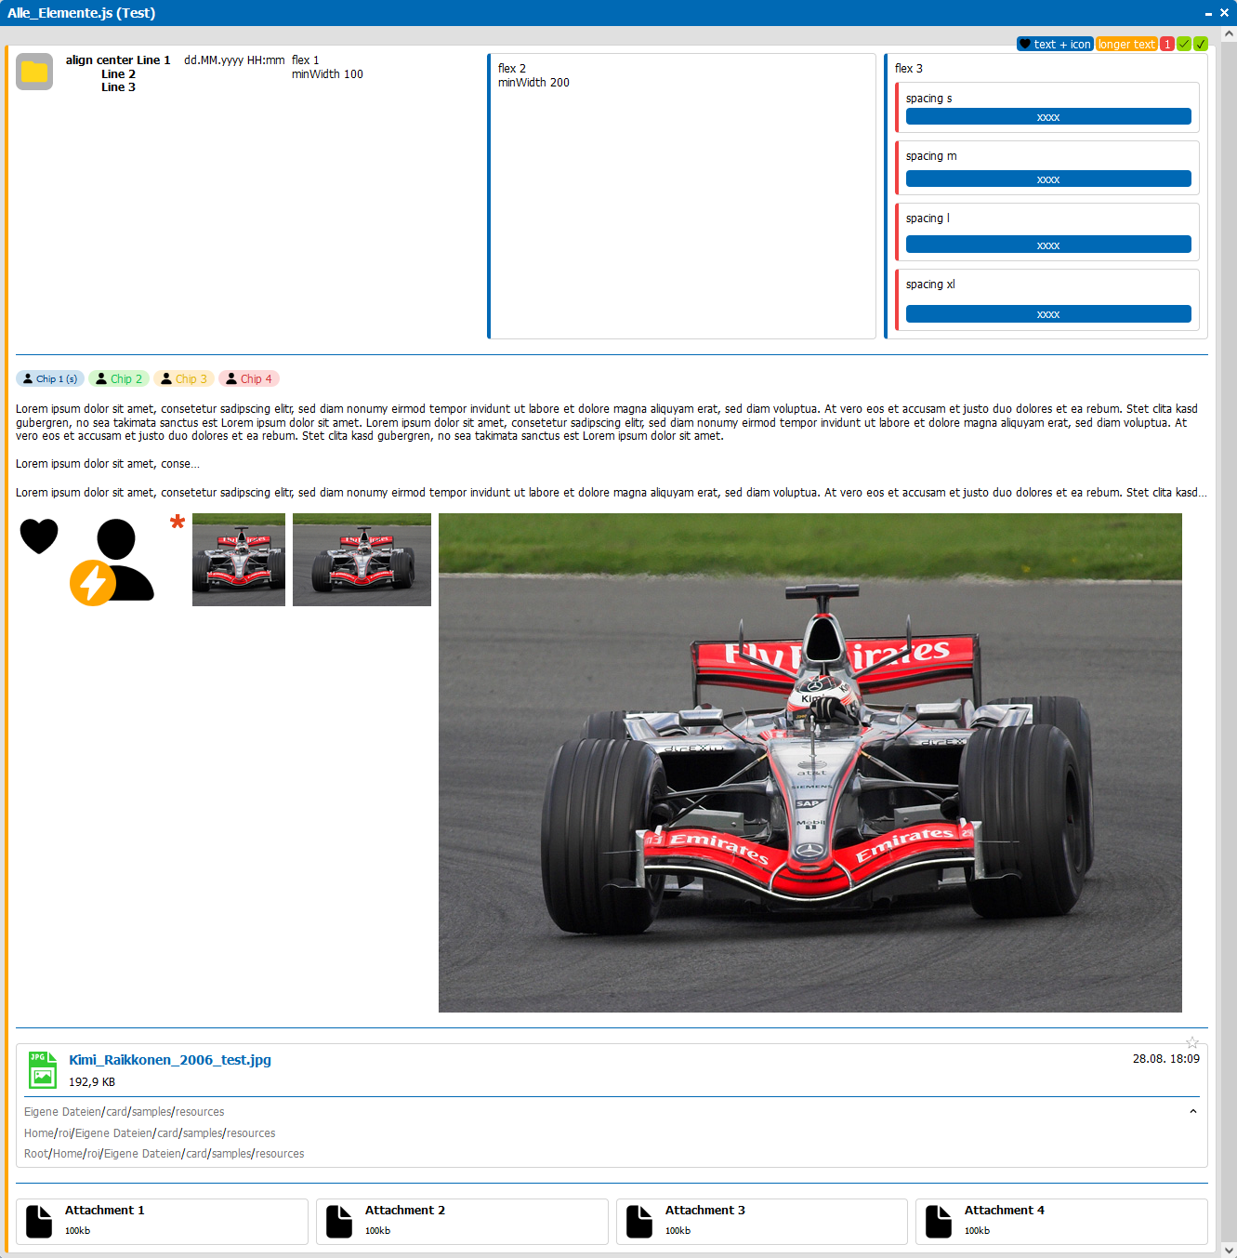Open the second wider race car thumbnail
The width and height of the screenshot is (1237, 1258).
point(362,560)
